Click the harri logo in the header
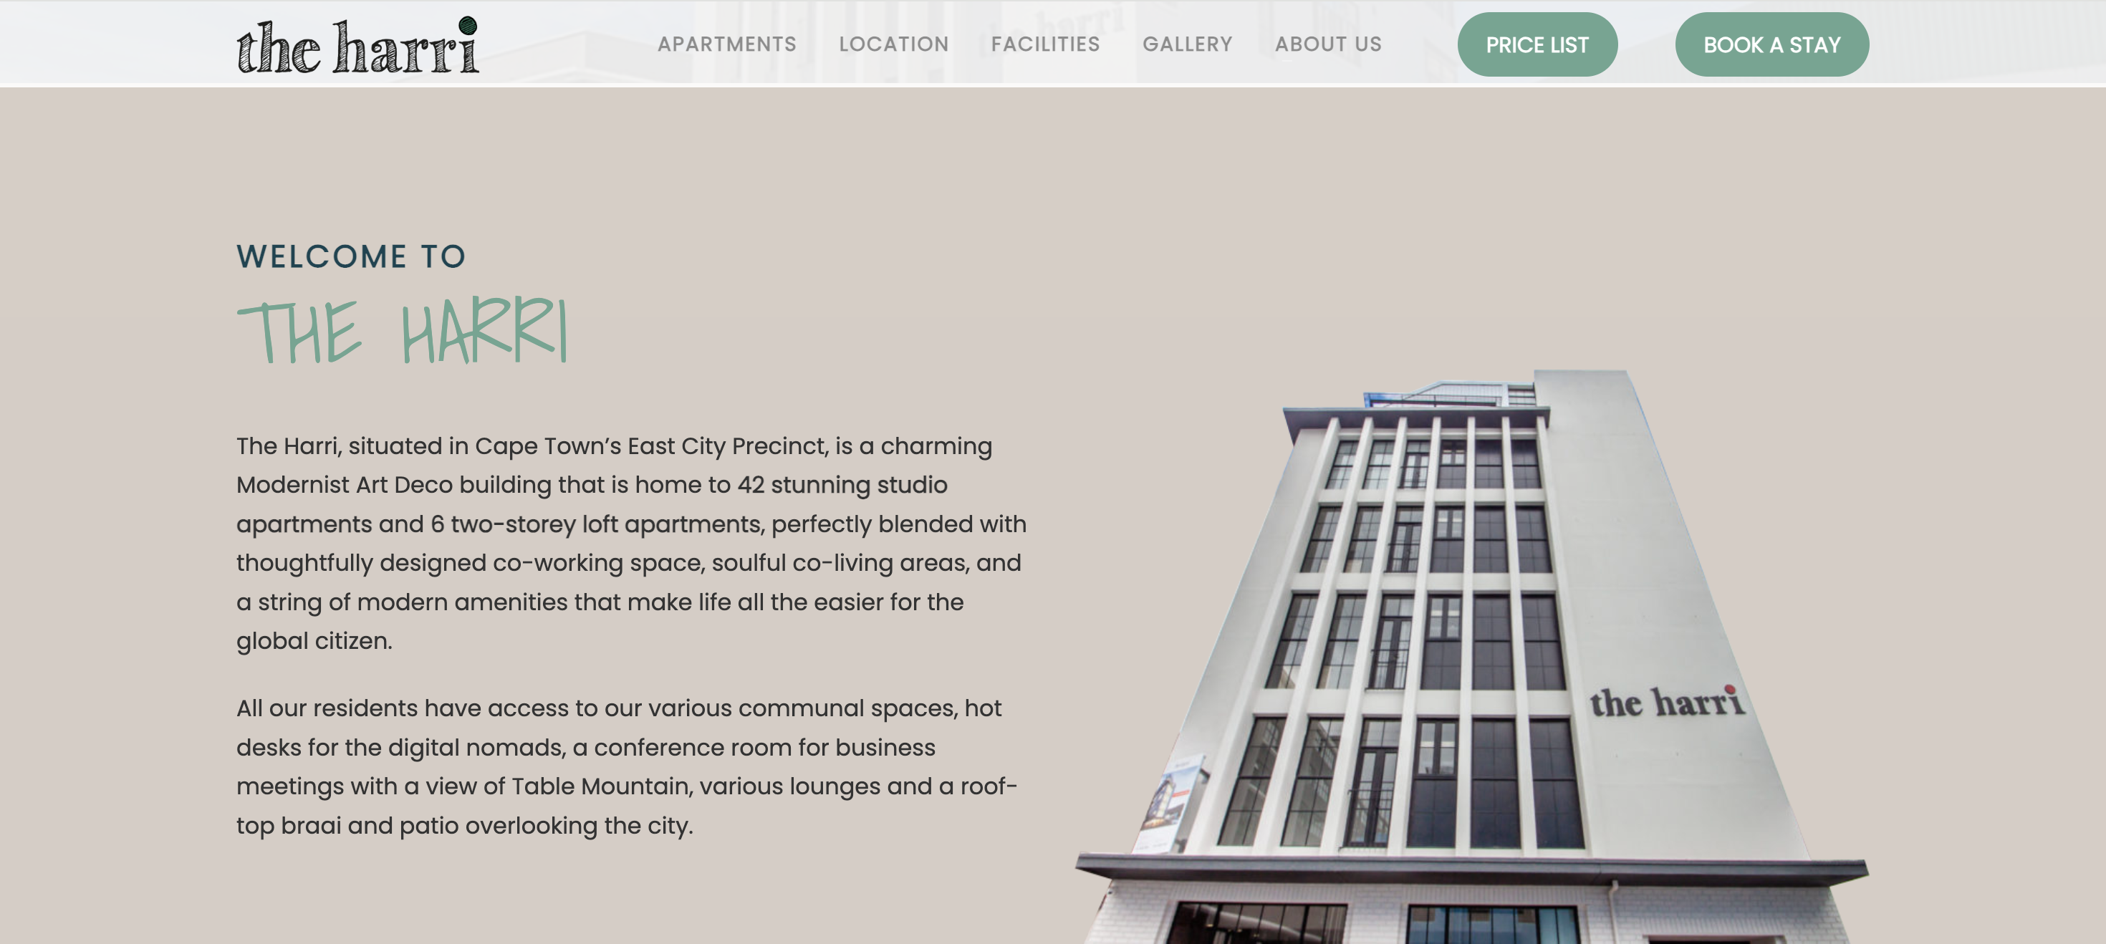 coord(358,45)
